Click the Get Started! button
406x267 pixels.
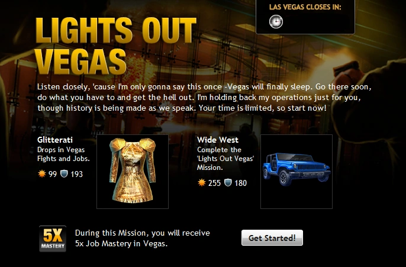[272, 238]
